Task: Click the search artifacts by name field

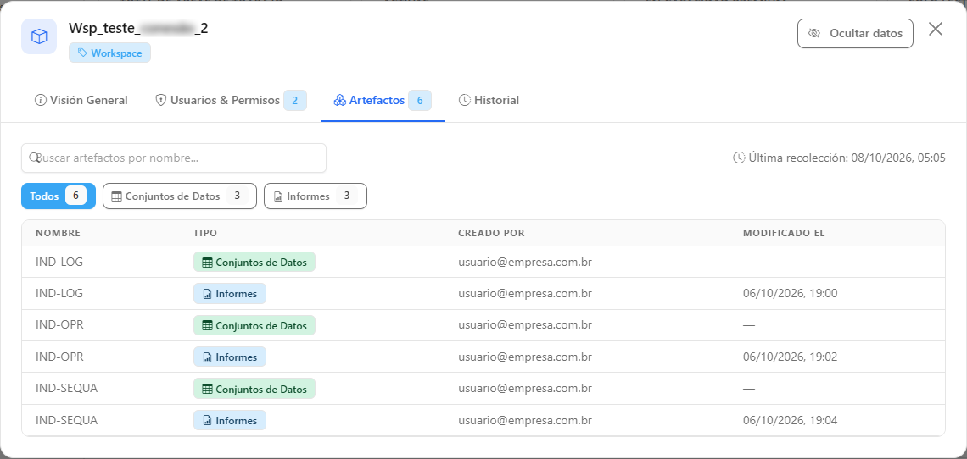Action: 174,158
